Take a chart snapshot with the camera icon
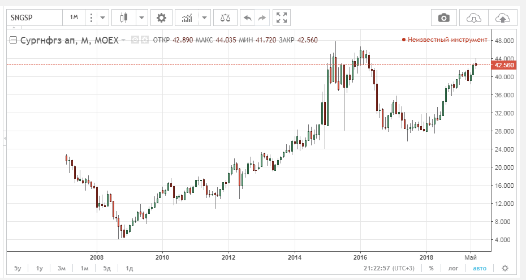526x280 pixels. tap(444, 18)
